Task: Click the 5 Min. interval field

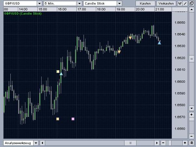Action: click(60, 4)
